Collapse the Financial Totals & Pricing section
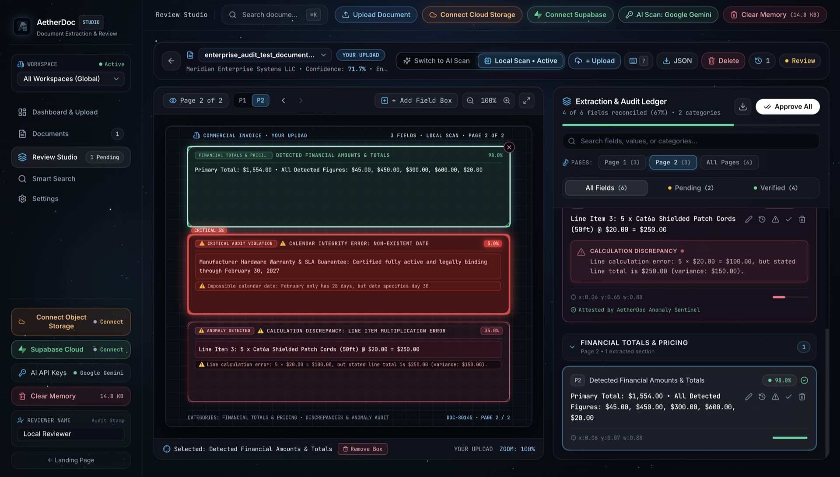 [572, 347]
